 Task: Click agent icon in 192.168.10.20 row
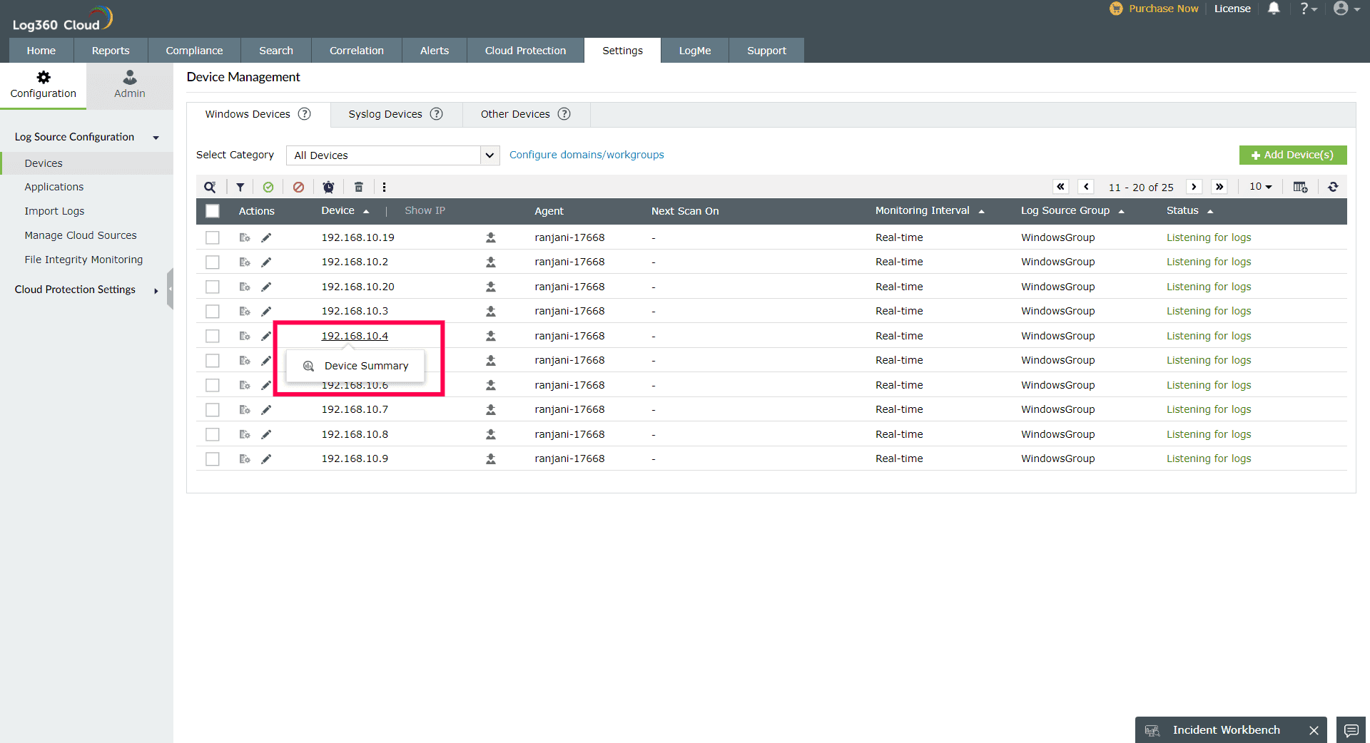tap(491, 287)
